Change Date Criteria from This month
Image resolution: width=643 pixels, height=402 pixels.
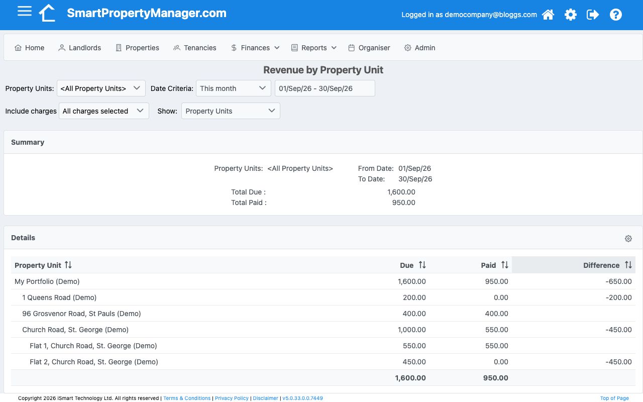[x=234, y=88]
